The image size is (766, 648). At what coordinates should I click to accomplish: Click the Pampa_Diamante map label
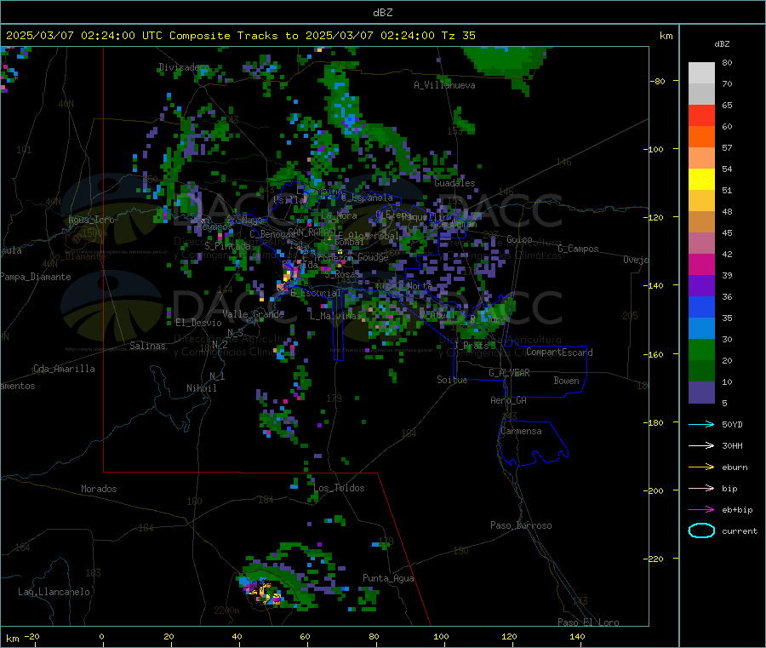[36, 277]
